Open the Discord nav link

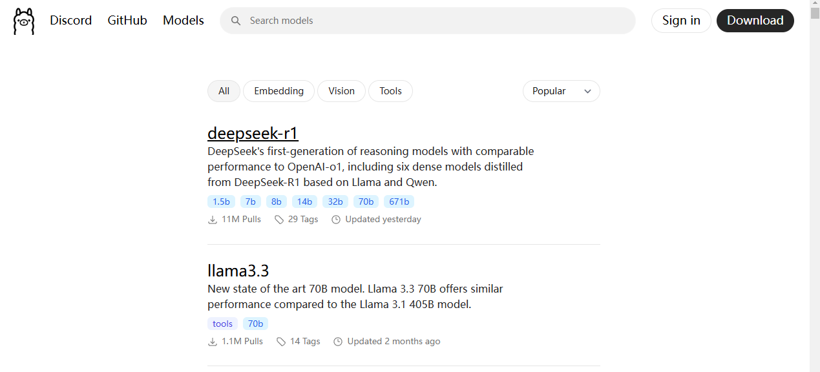click(x=71, y=21)
